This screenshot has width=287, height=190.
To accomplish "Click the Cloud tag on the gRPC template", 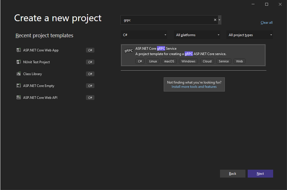I will (207, 61).
